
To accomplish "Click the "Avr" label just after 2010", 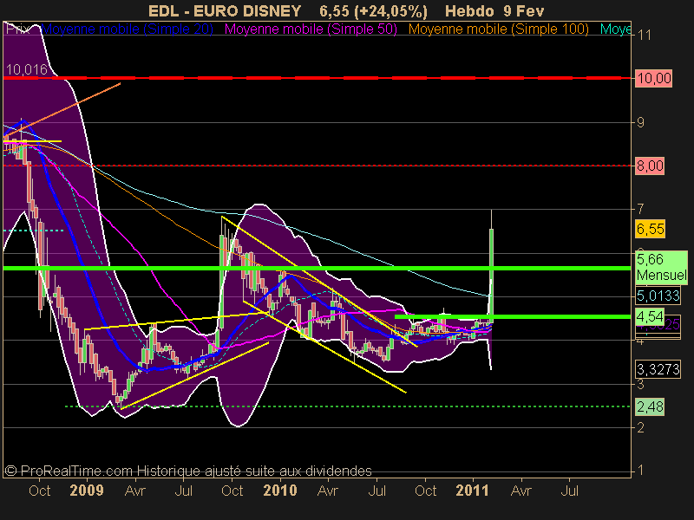I will (328, 491).
